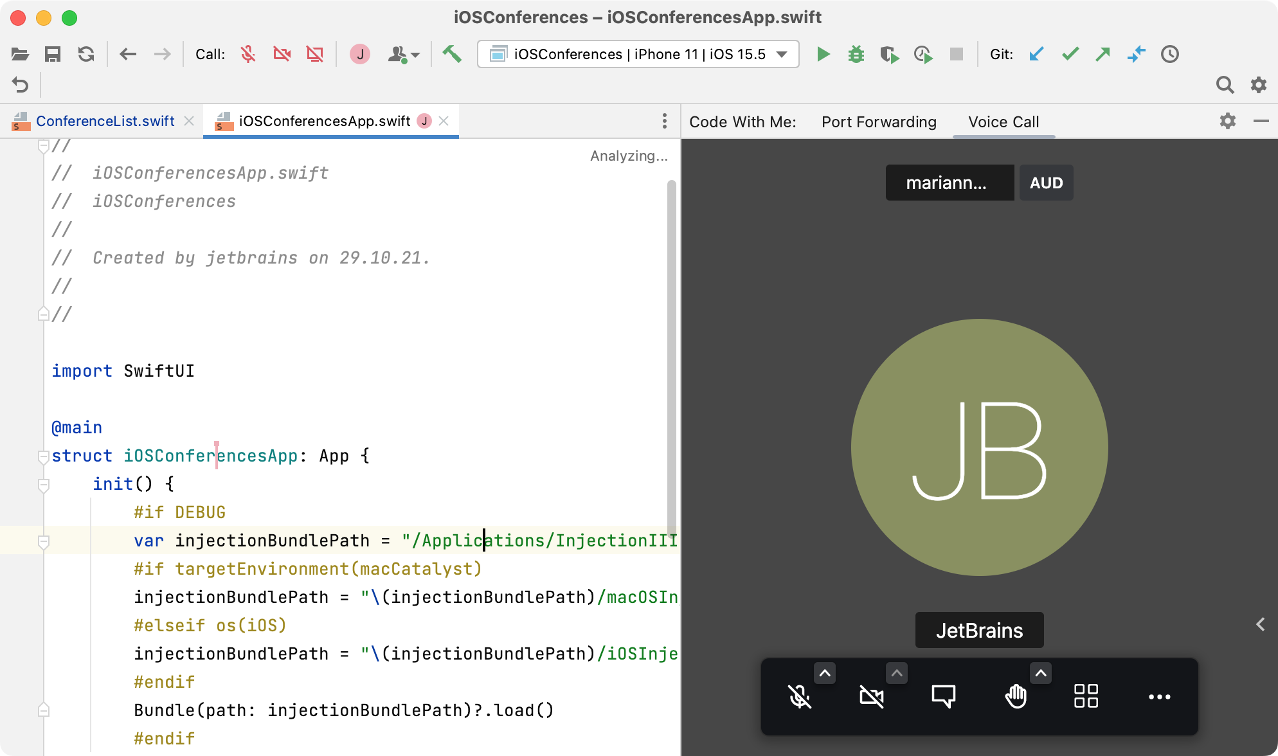
Task: Close the iOSConferencesApp.swift tab
Action: [x=444, y=121]
